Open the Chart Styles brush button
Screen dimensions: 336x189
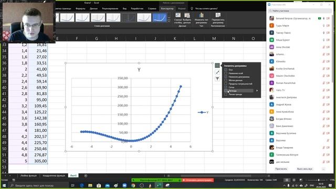click(217, 72)
